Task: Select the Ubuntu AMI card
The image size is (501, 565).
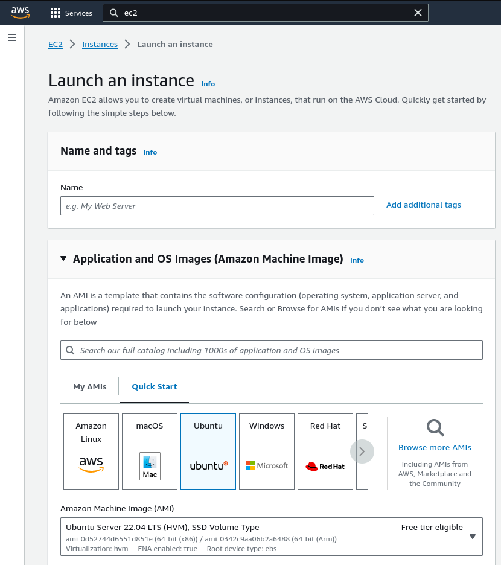Action: pos(208,452)
